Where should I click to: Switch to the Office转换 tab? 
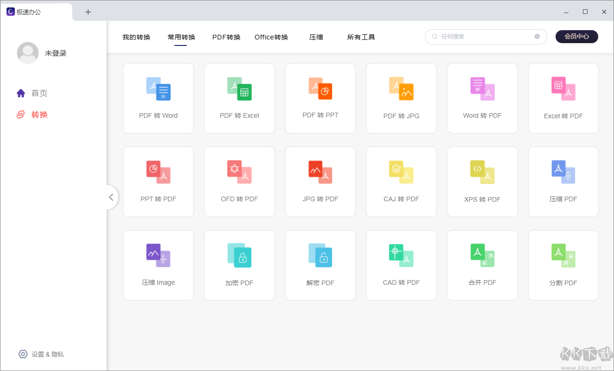pos(271,37)
